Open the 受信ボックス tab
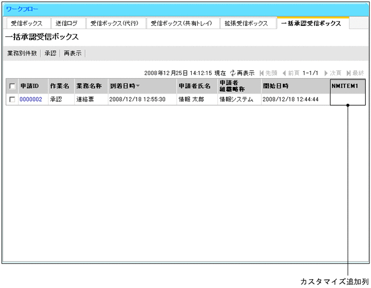Screen dimensions: 371x288 [x=26, y=24]
